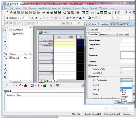Image resolution: width=136 pixels, height=118 pixels.
Task: Select the Pointer tool
Action: click(5, 30)
